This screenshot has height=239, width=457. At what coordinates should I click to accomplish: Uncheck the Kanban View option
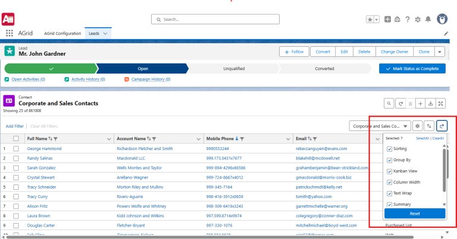pyautogui.click(x=389, y=171)
